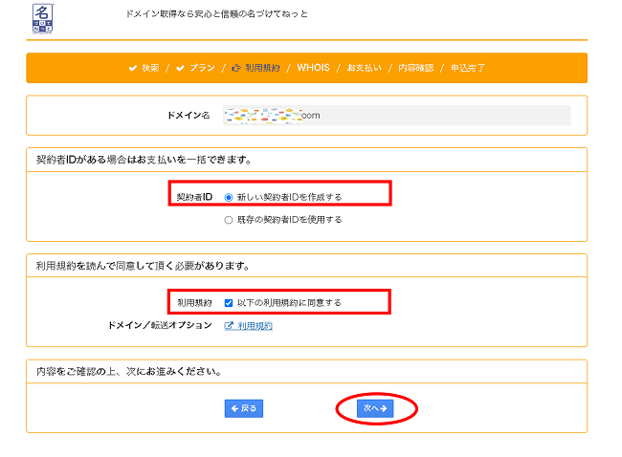The image size is (622, 457).
Task: Select 新しい契約者IDを作成する radio button
Action: pos(228,197)
